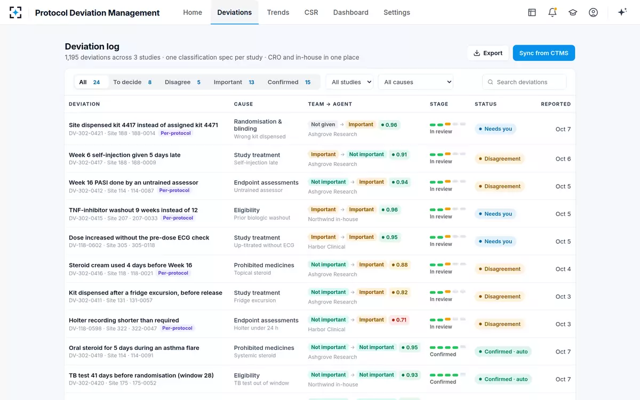The height and width of the screenshot is (400, 640).
Task: Click the Export button
Action: pyautogui.click(x=488, y=53)
